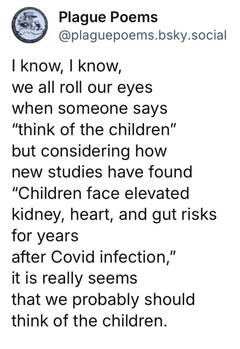The height and width of the screenshot is (349, 240).
Task: Select the line "new studies have found"
Action: click(102, 172)
